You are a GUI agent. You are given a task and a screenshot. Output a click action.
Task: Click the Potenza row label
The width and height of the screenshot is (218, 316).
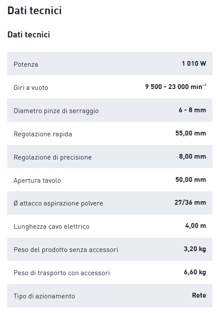click(x=26, y=64)
